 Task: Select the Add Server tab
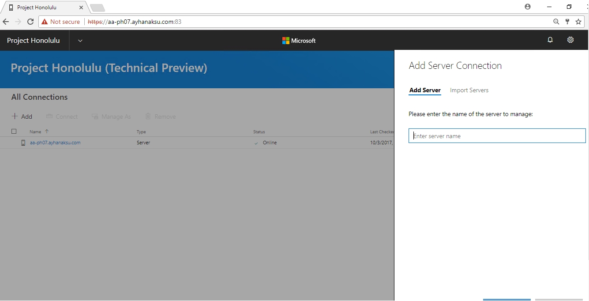coord(425,90)
